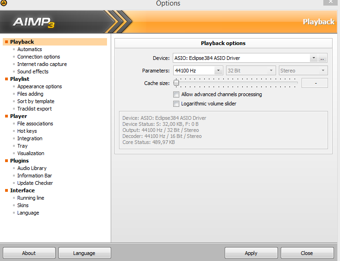Open Language item in the settings tree

pyautogui.click(x=28, y=213)
